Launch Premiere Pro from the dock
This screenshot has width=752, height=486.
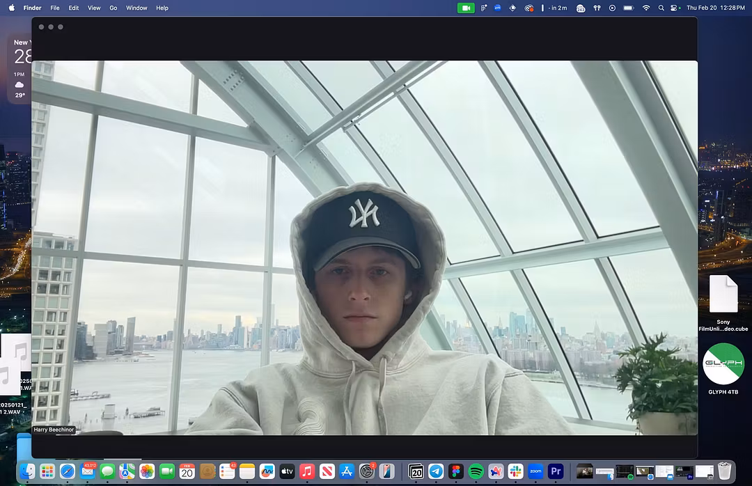click(x=556, y=471)
